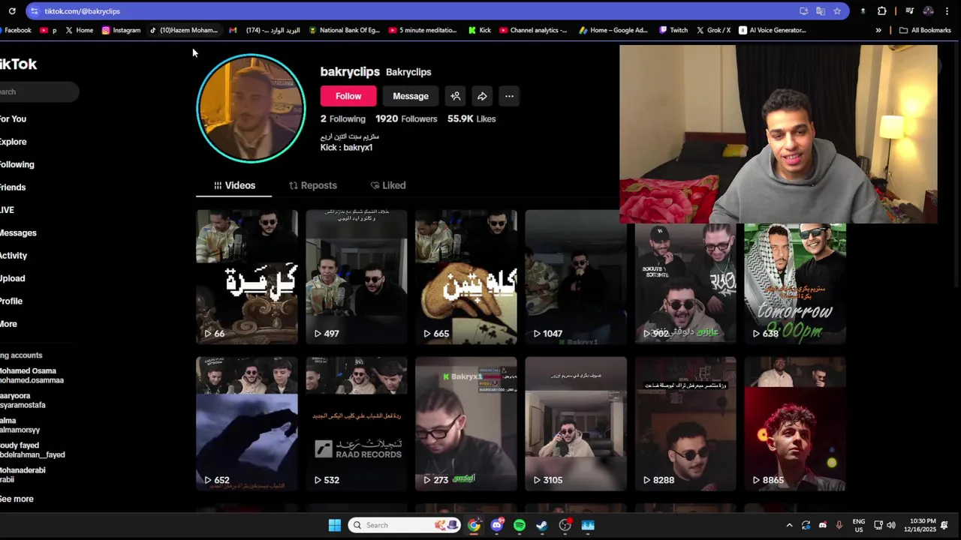961x540 pixels.
Task: Open the bakryclips profile avatar
Action: 251,108
